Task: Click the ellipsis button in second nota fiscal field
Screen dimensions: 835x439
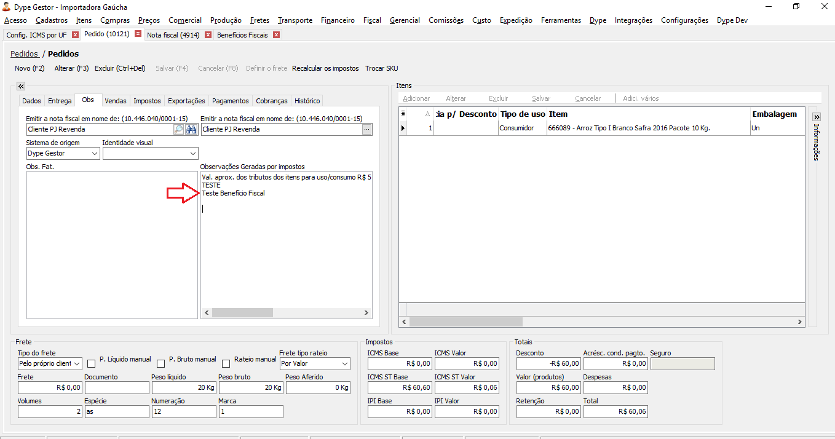Action: pyautogui.click(x=367, y=129)
